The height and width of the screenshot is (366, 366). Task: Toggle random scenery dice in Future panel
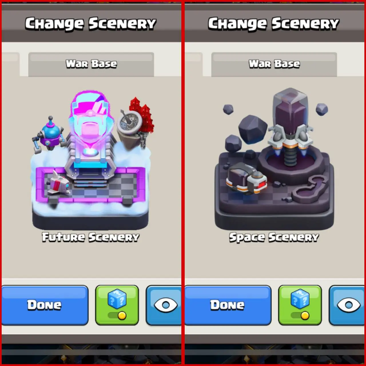(117, 305)
